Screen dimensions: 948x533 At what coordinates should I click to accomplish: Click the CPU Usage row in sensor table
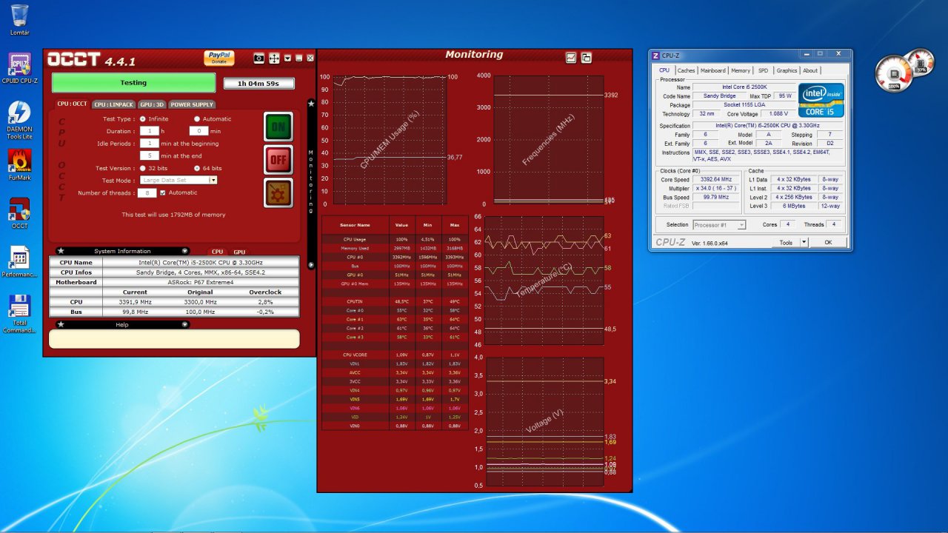(x=395, y=239)
